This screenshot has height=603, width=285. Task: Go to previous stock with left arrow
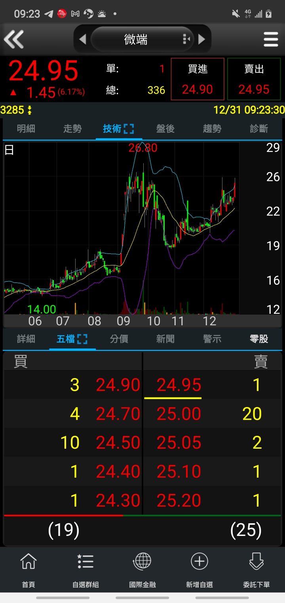click(83, 39)
